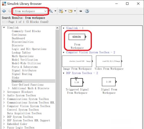Maximize the Library Browser window
144x129 pixels.
pos(127,4)
